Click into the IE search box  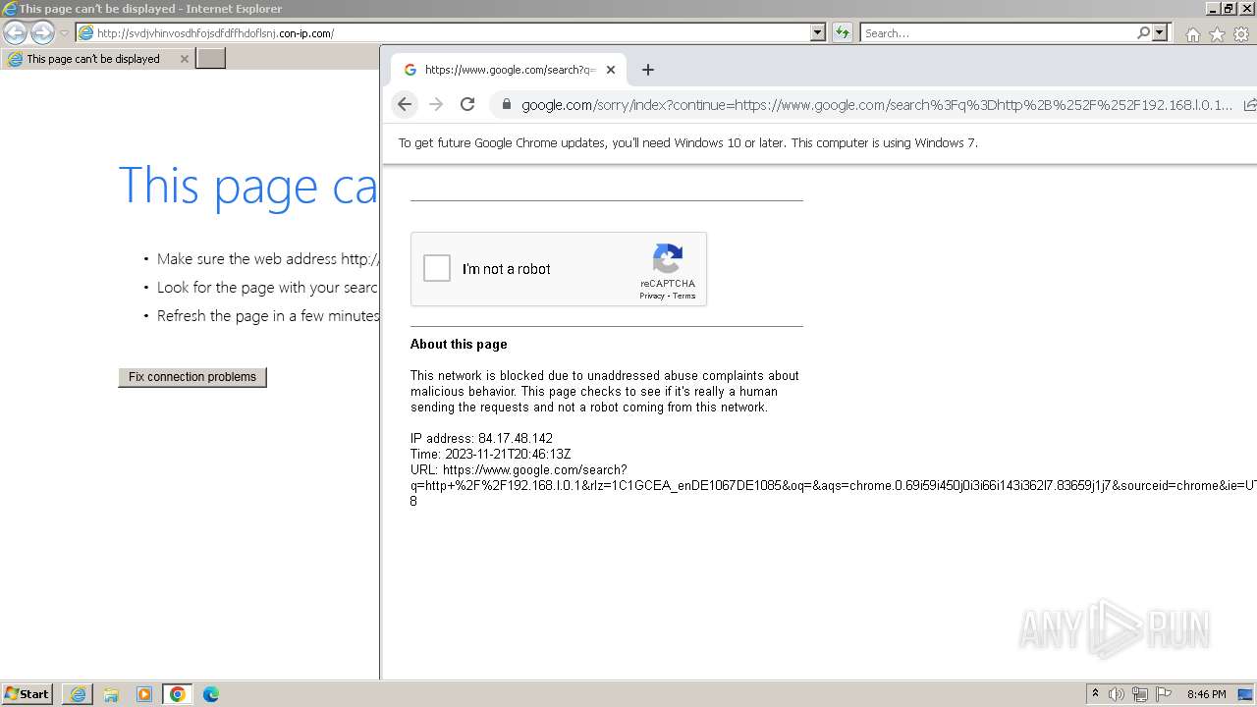coord(998,33)
